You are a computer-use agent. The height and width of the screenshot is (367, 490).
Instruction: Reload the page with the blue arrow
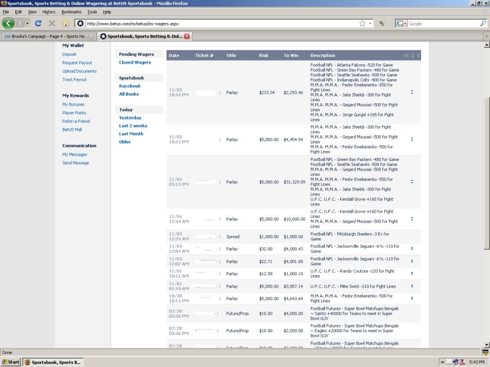coord(38,23)
